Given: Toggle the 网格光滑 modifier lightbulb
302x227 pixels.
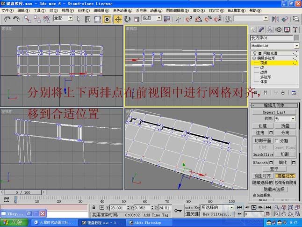Looking at the screenshot, I should pyautogui.click(x=255, y=53).
